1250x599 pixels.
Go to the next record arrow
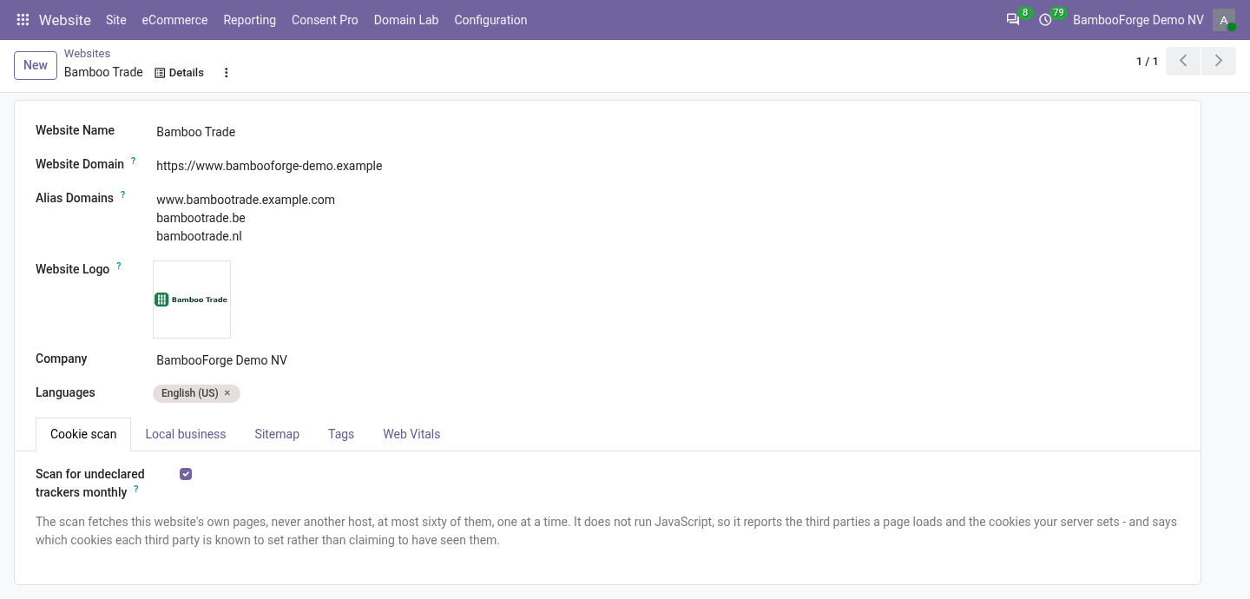click(1219, 61)
